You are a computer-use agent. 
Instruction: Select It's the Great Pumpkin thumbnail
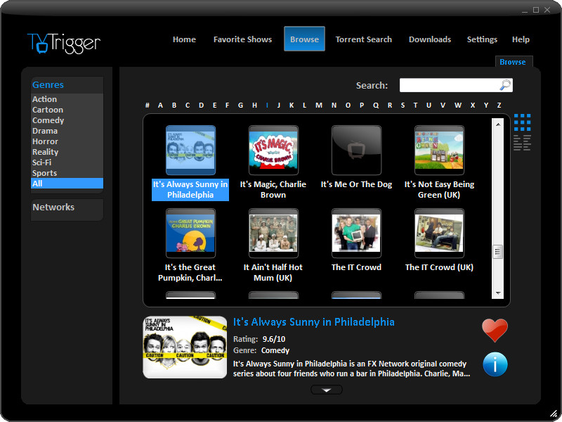point(190,234)
